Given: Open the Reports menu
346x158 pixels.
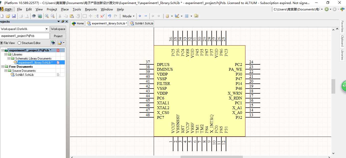Looking at the screenshot, I should point(91,9).
